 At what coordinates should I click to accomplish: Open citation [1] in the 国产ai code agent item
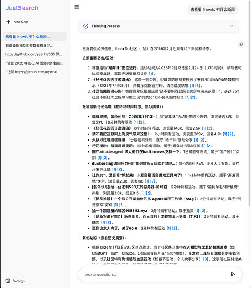coord(99,158)
